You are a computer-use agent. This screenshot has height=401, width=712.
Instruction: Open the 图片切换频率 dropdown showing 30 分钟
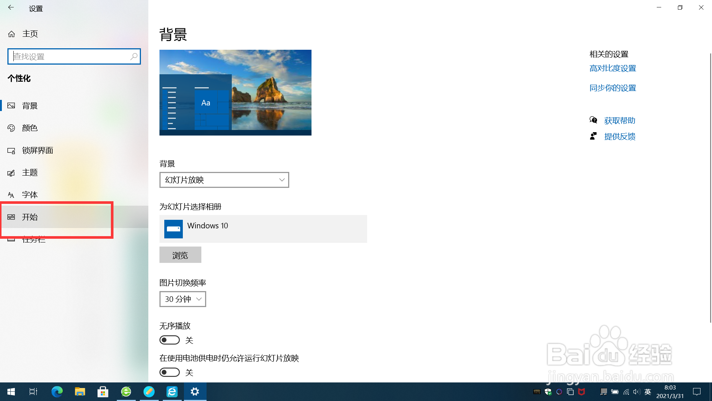click(182, 299)
